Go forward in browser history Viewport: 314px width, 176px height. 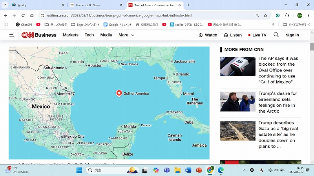click(14, 15)
